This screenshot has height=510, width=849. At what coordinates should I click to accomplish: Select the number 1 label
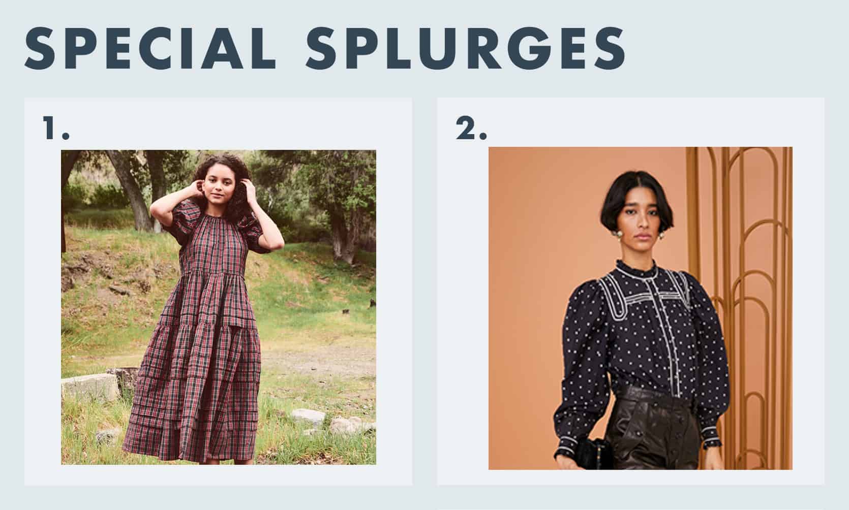pos(56,127)
